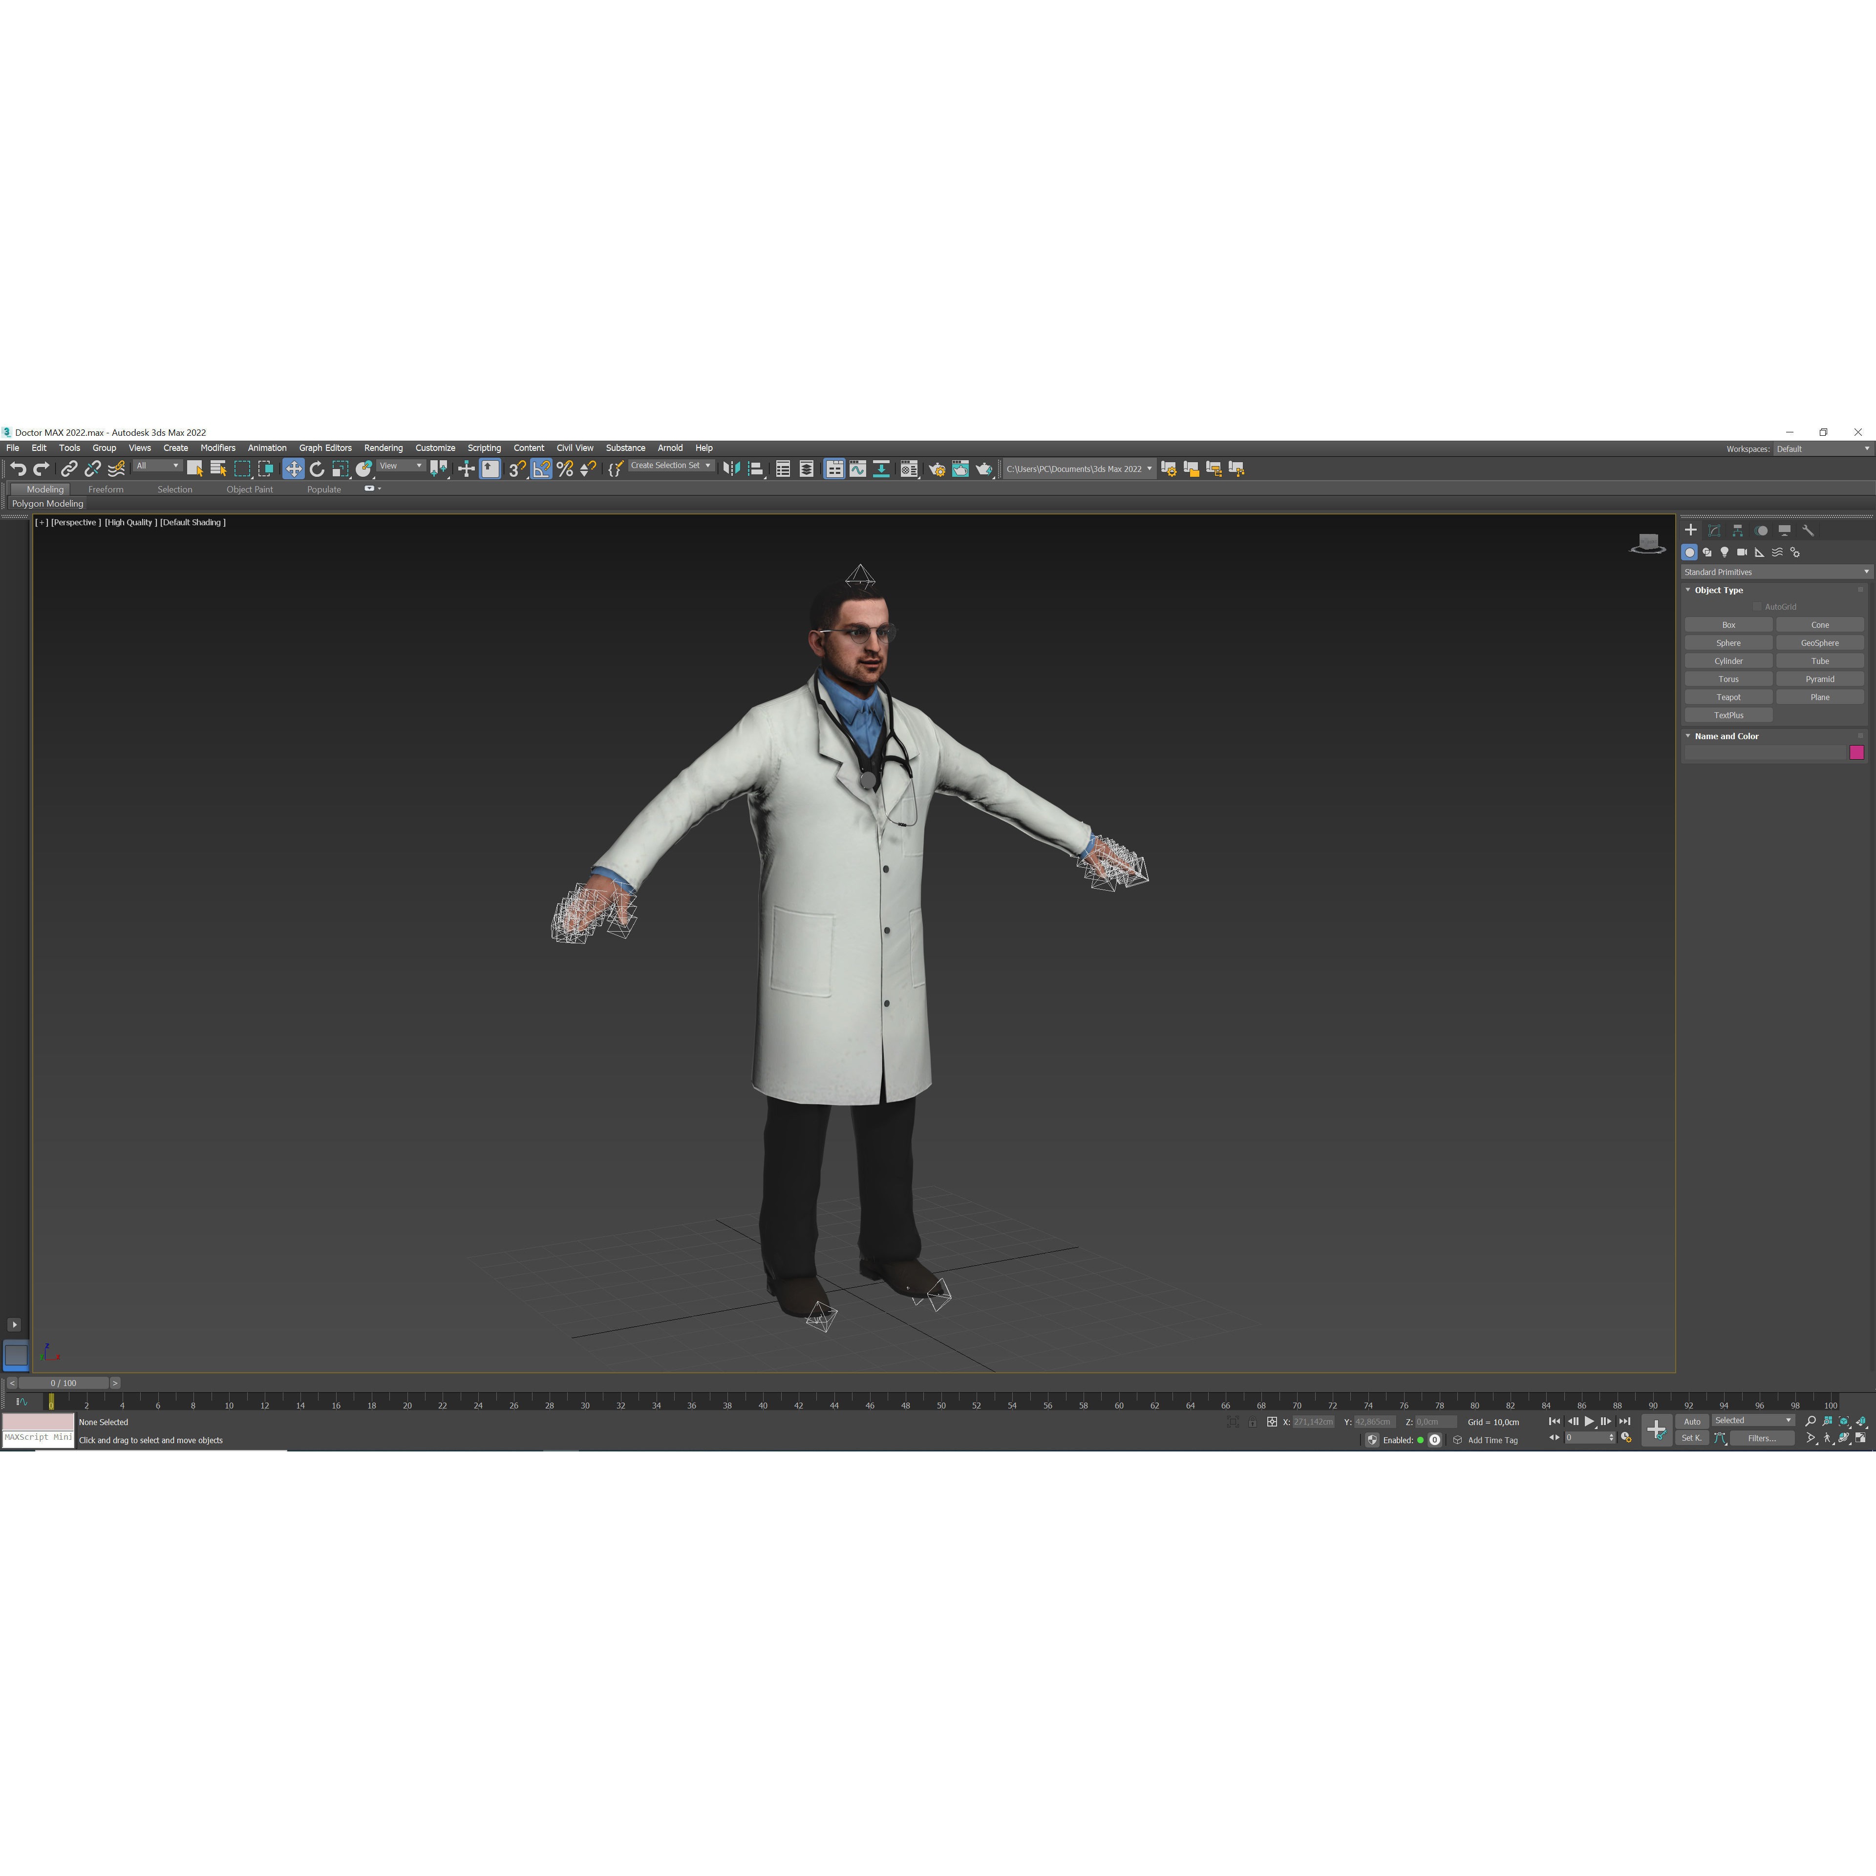Switch to the Hierarchy command panel tab
Viewport: 1876px width, 1876px height.
(1737, 530)
